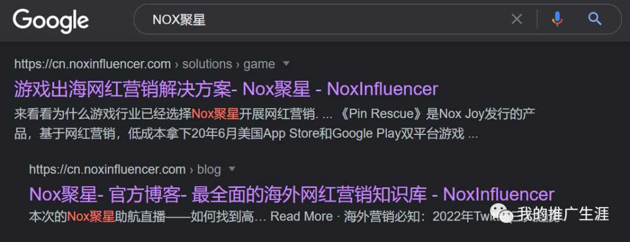Viewport: 630px width, 242px height.
Task: Click the second cn.noxinfluencer.com URL above the blog result
Action: click(x=107, y=169)
